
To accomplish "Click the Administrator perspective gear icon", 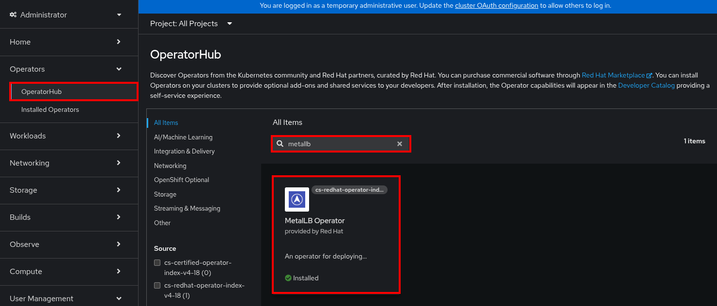I will pos(13,15).
